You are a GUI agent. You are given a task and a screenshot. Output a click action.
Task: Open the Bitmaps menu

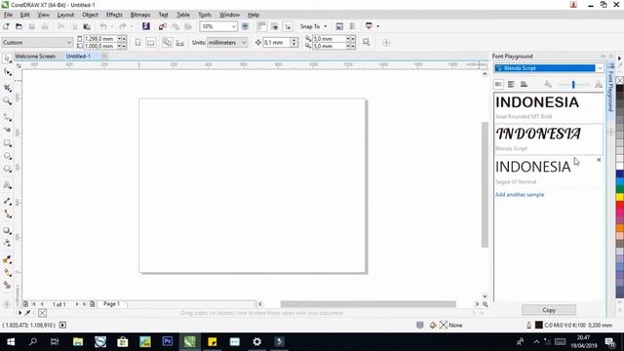coord(140,15)
